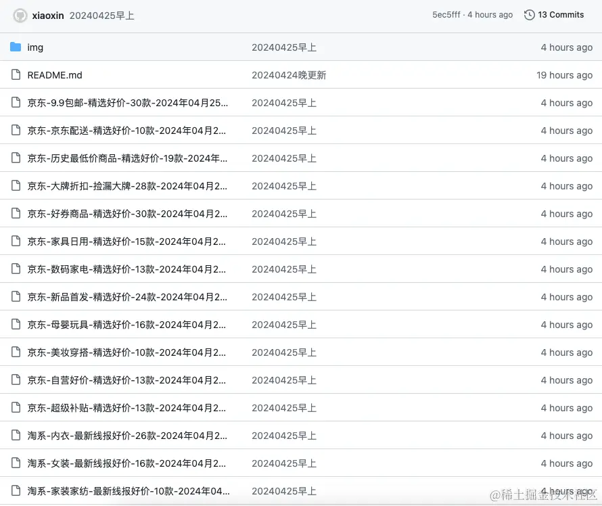Open commit message in 淘系-内衣 row
The width and height of the screenshot is (602, 506).
coord(284,436)
